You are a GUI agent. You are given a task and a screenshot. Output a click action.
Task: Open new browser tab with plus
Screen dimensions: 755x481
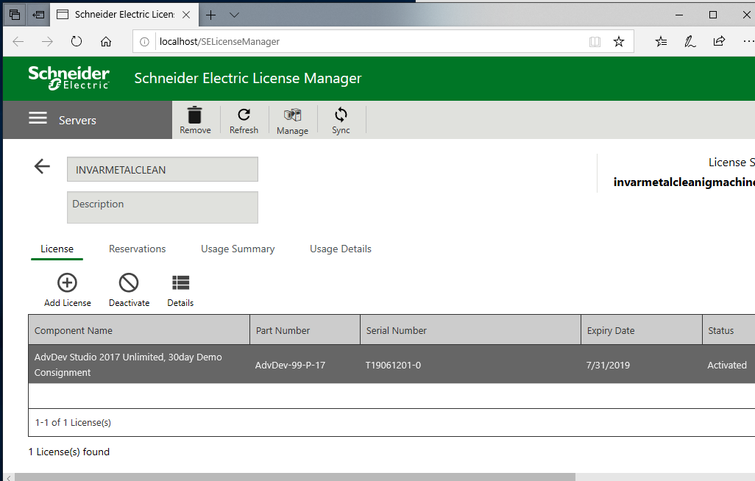pyautogui.click(x=210, y=15)
